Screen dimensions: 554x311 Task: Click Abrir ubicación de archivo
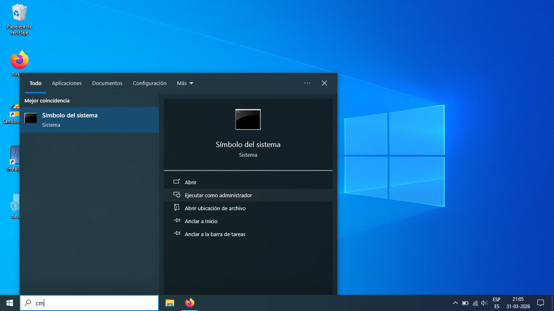tap(215, 208)
